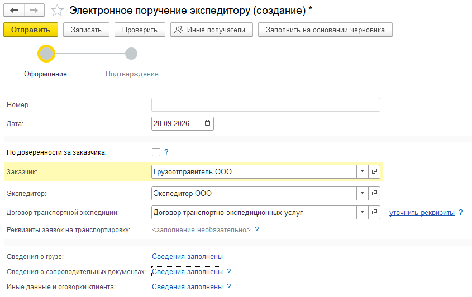This screenshot has height=297, width=472.
Task: Click the Подтверждение stage label
Action: (x=132, y=74)
